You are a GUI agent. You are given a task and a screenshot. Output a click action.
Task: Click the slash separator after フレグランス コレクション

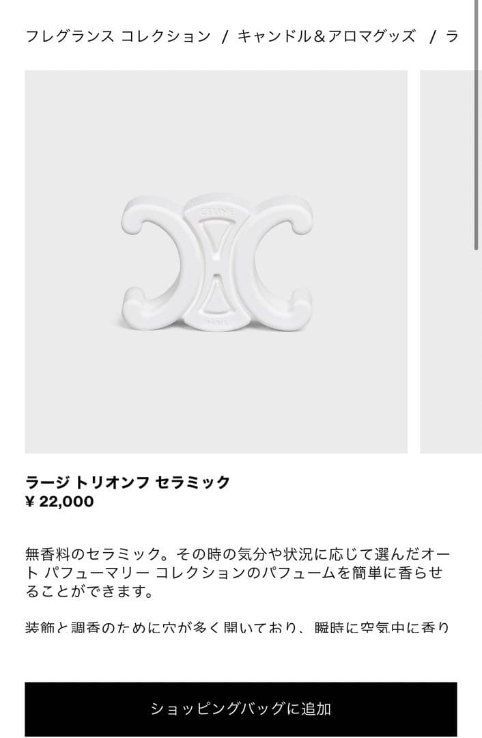click(225, 36)
